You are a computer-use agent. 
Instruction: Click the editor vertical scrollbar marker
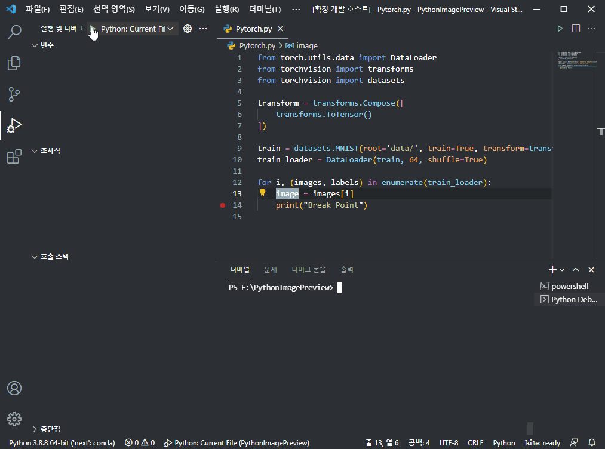pos(601,131)
